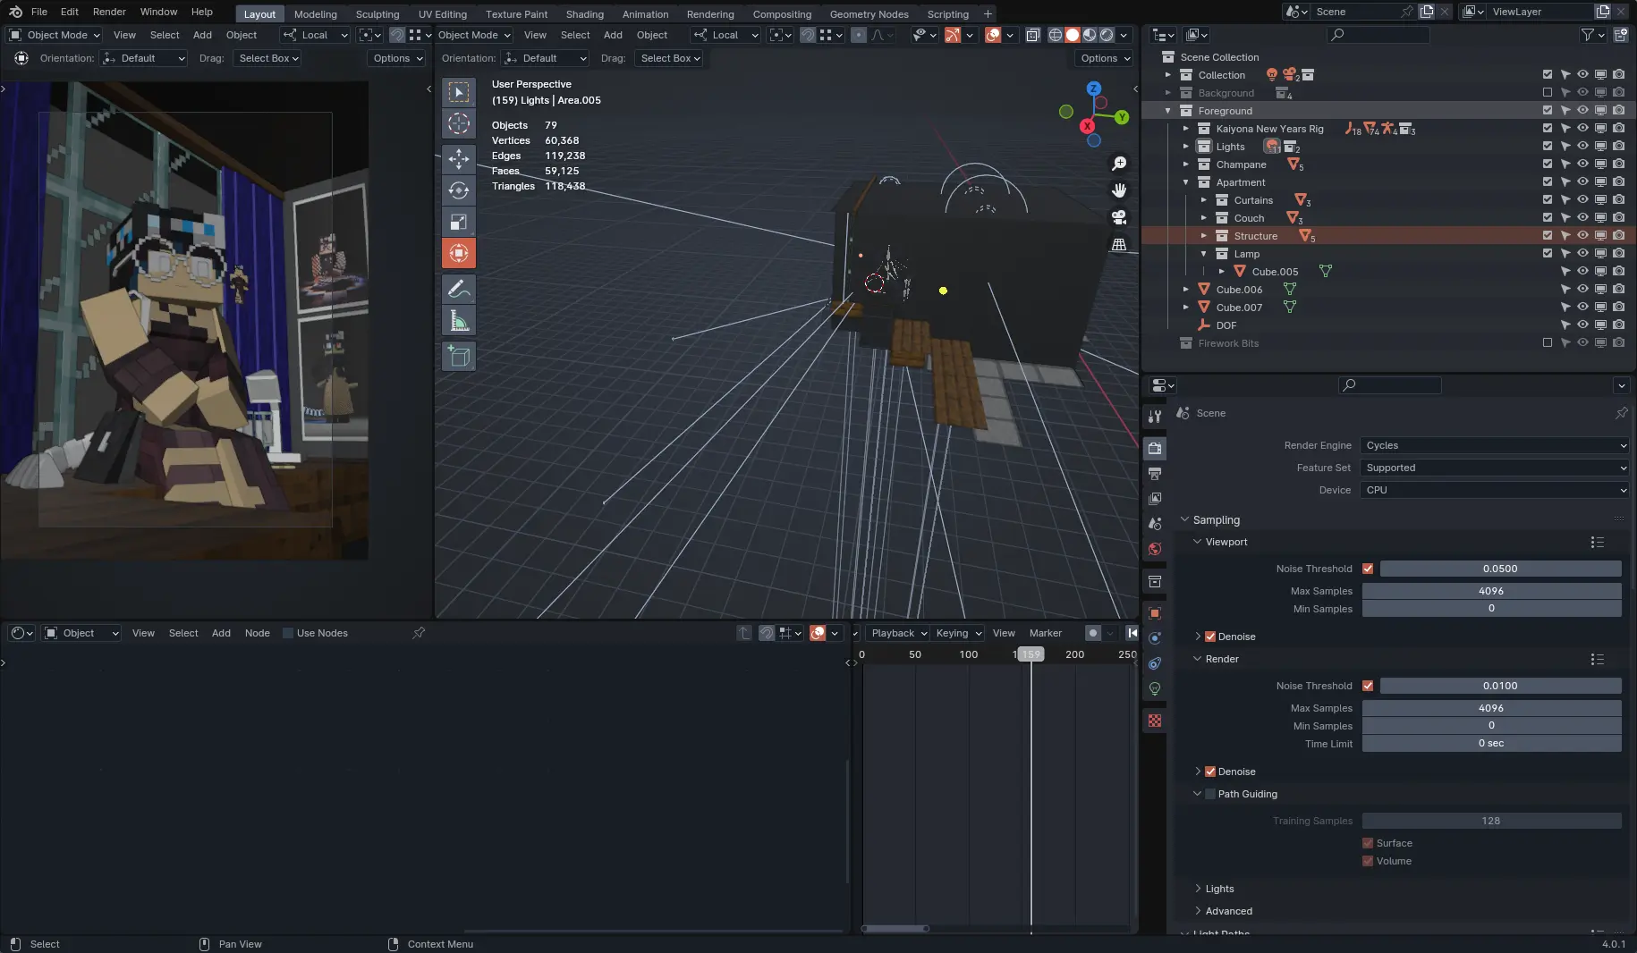Select the 3D Cursor tool

[x=459, y=123]
